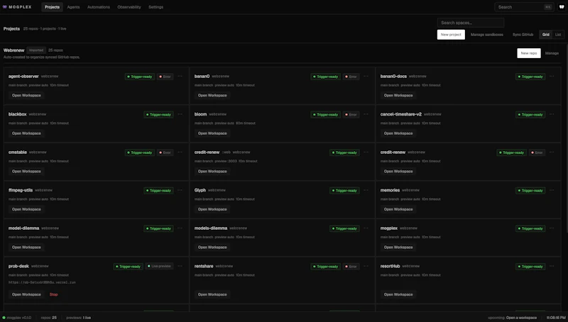568x322 pixels.
Task: Open Workspace for cmstable
Action: pos(26,172)
